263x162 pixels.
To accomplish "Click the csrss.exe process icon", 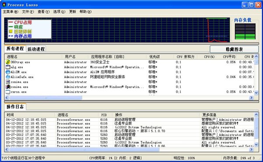I will pyautogui.click(x=8, y=92).
